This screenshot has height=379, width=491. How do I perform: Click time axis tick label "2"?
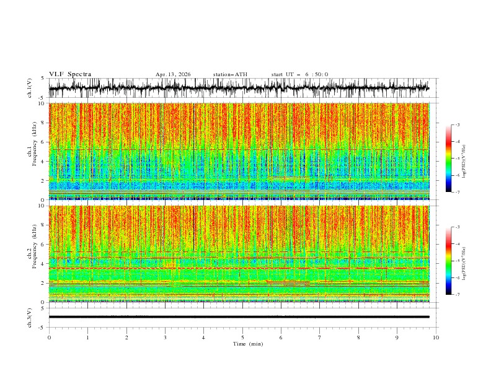coord(126,338)
